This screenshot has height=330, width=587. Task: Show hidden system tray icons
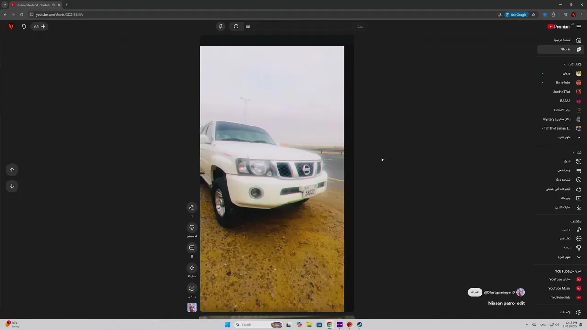click(x=526, y=324)
